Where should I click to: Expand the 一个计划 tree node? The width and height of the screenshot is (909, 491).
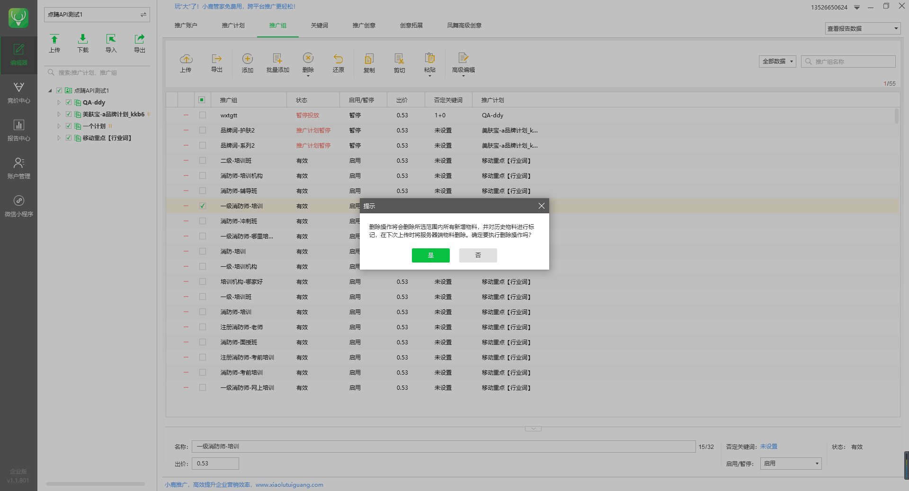(x=59, y=126)
